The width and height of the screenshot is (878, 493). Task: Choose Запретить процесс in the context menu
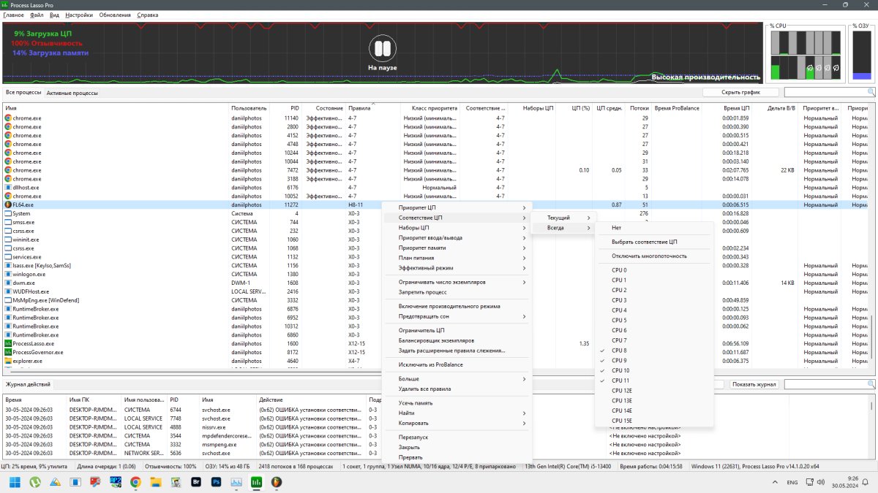click(456, 291)
